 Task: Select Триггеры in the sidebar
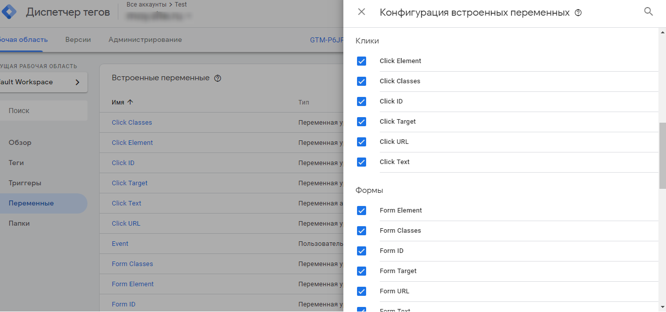(x=24, y=182)
